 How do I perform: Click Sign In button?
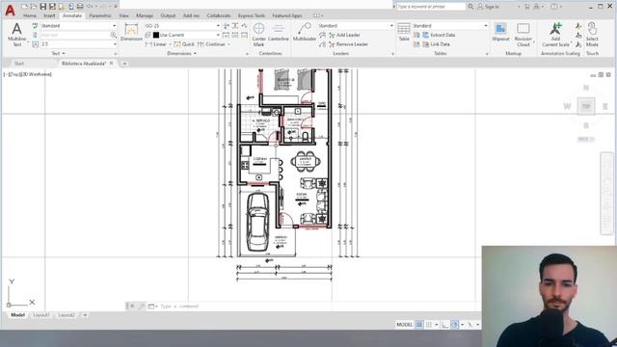489,7
